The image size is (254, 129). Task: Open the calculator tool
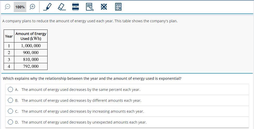[118, 7]
